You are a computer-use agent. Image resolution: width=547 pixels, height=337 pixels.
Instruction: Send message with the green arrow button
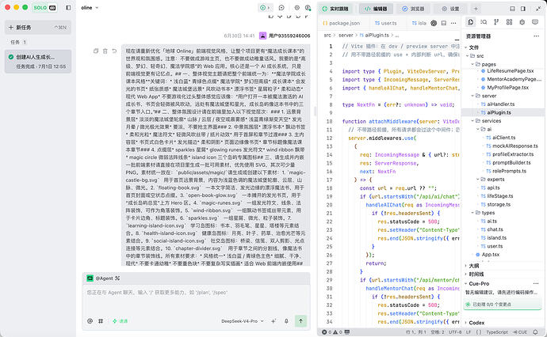tap(300, 321)
